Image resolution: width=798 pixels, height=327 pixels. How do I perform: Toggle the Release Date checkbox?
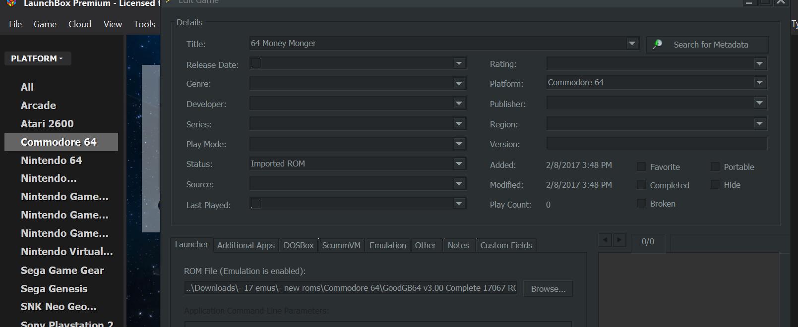click(256, 63)
